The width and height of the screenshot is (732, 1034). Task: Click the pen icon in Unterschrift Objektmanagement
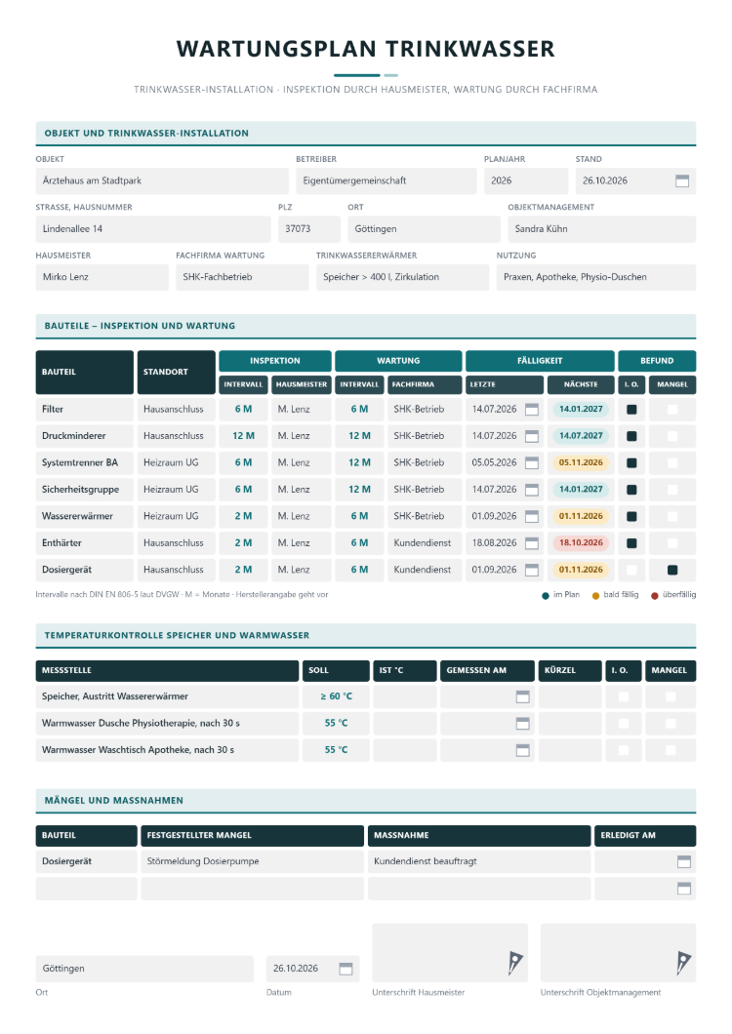(x=683, y=963)
